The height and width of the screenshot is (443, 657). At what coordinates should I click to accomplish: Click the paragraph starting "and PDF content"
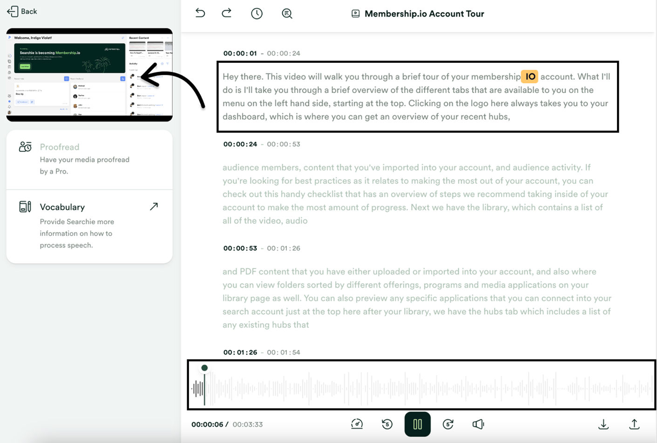(x=417, y=298)
